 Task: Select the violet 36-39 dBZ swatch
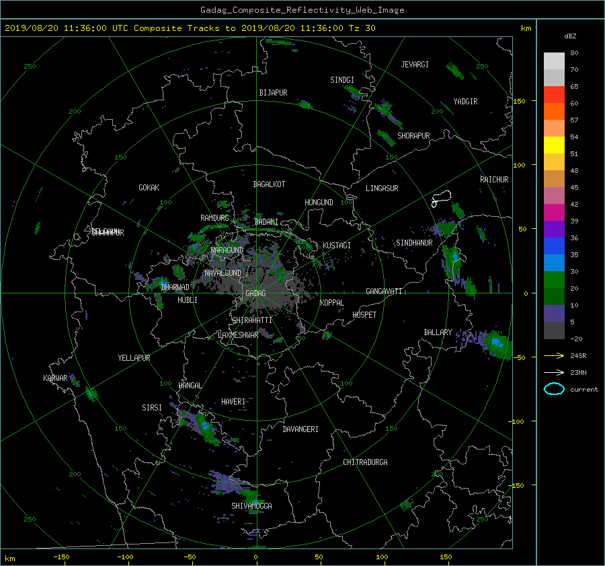click(554, 229)
